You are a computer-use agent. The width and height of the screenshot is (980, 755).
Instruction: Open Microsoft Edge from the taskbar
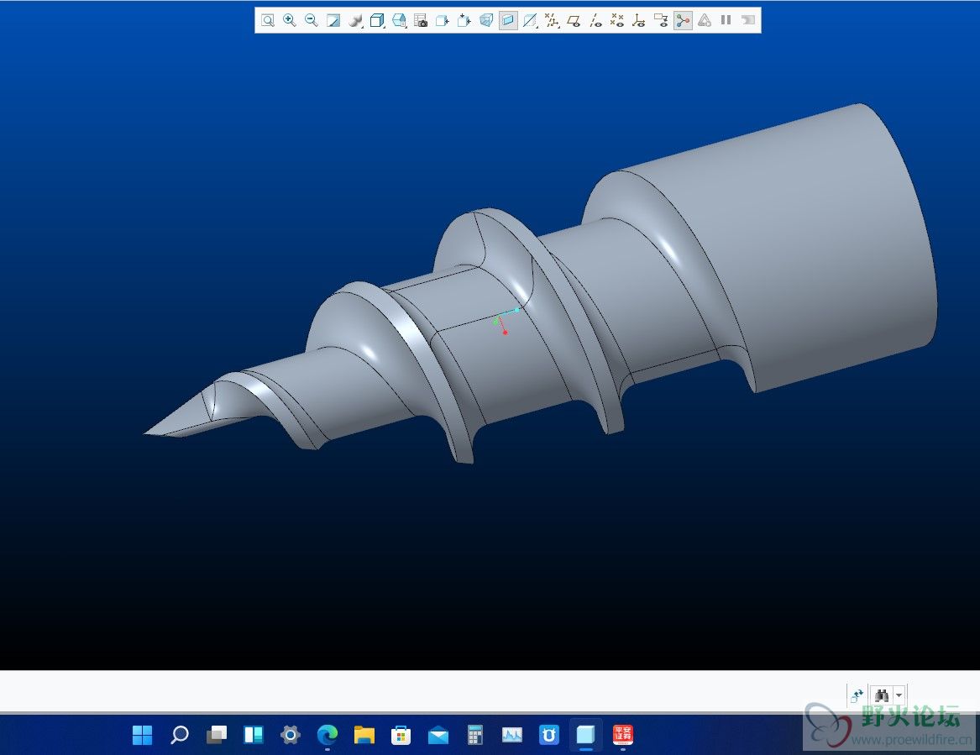(x=327, y=734)
